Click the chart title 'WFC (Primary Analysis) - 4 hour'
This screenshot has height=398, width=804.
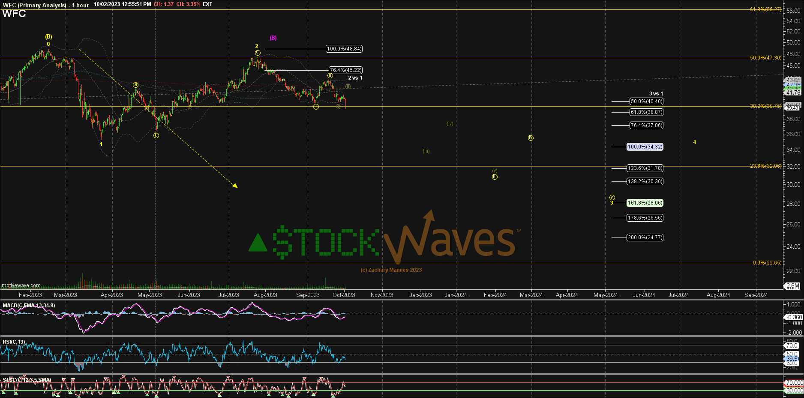click(46, 5)
